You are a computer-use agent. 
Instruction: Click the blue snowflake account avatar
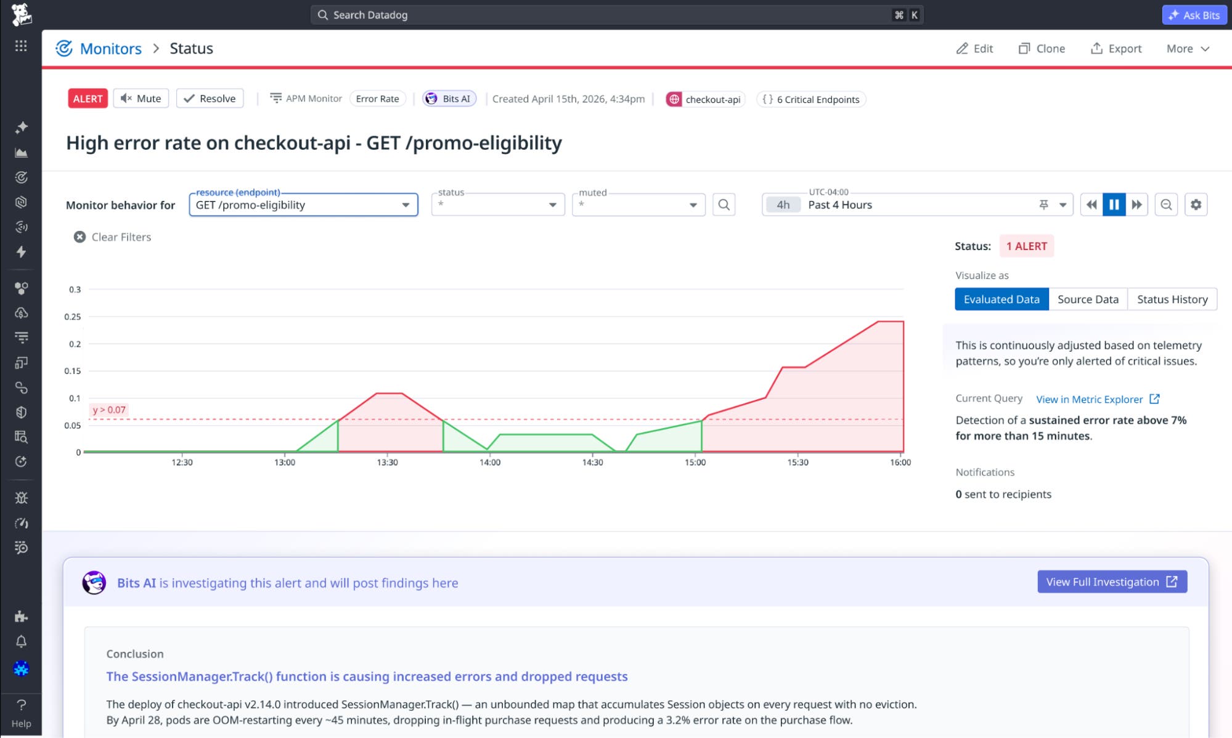tap(21, 668)
